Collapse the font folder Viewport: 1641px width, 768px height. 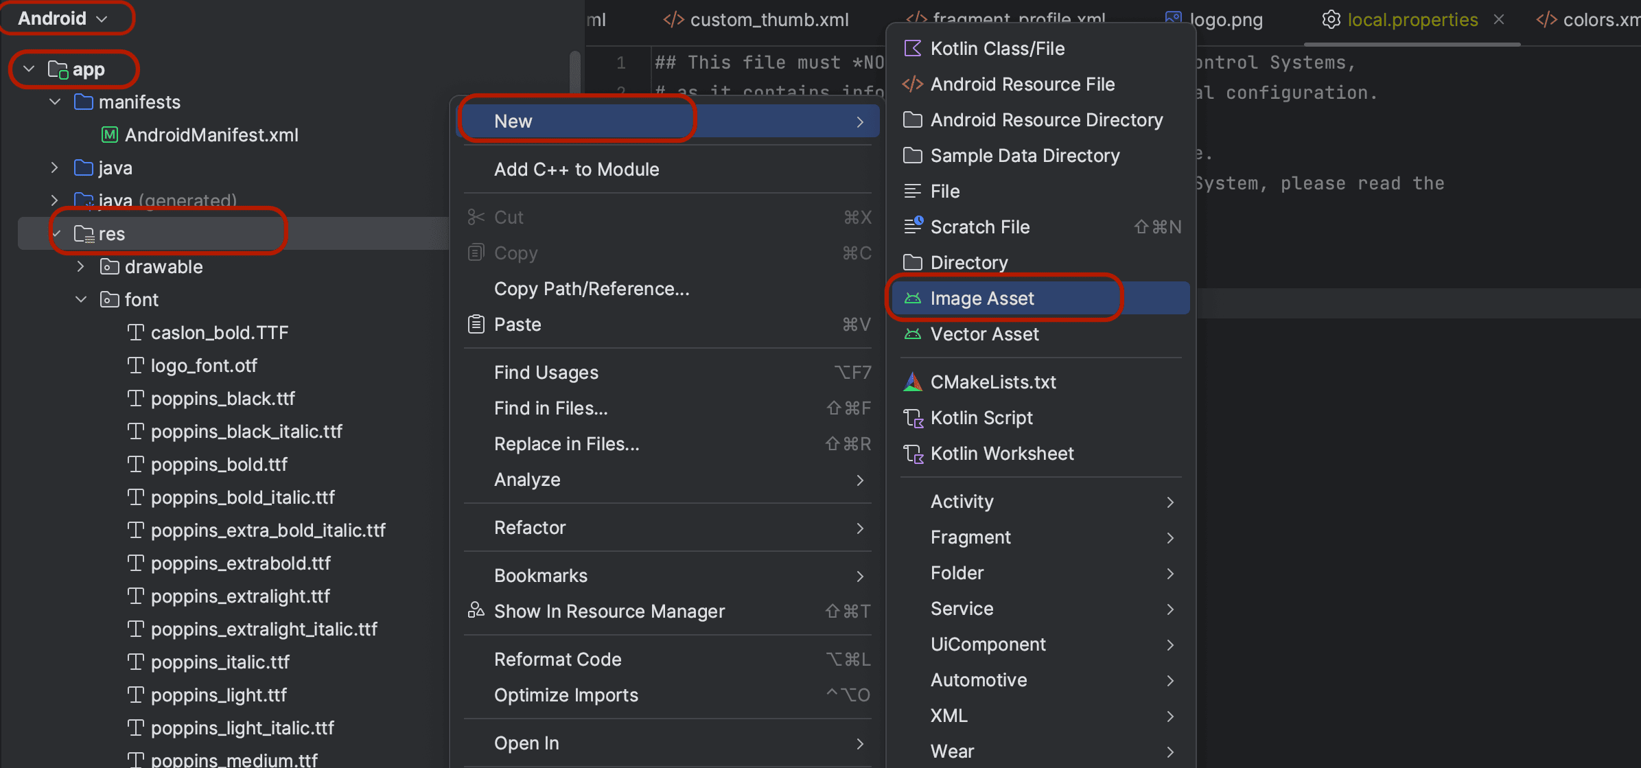point(81,300)
